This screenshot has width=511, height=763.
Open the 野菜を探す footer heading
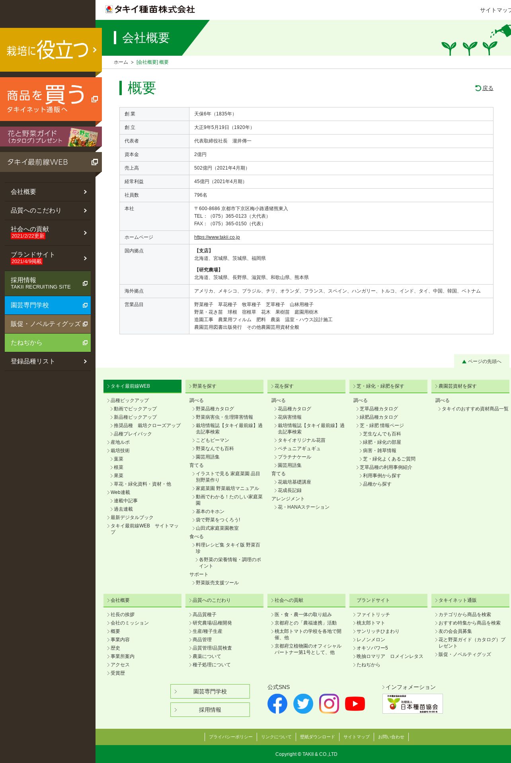point(224,386)
